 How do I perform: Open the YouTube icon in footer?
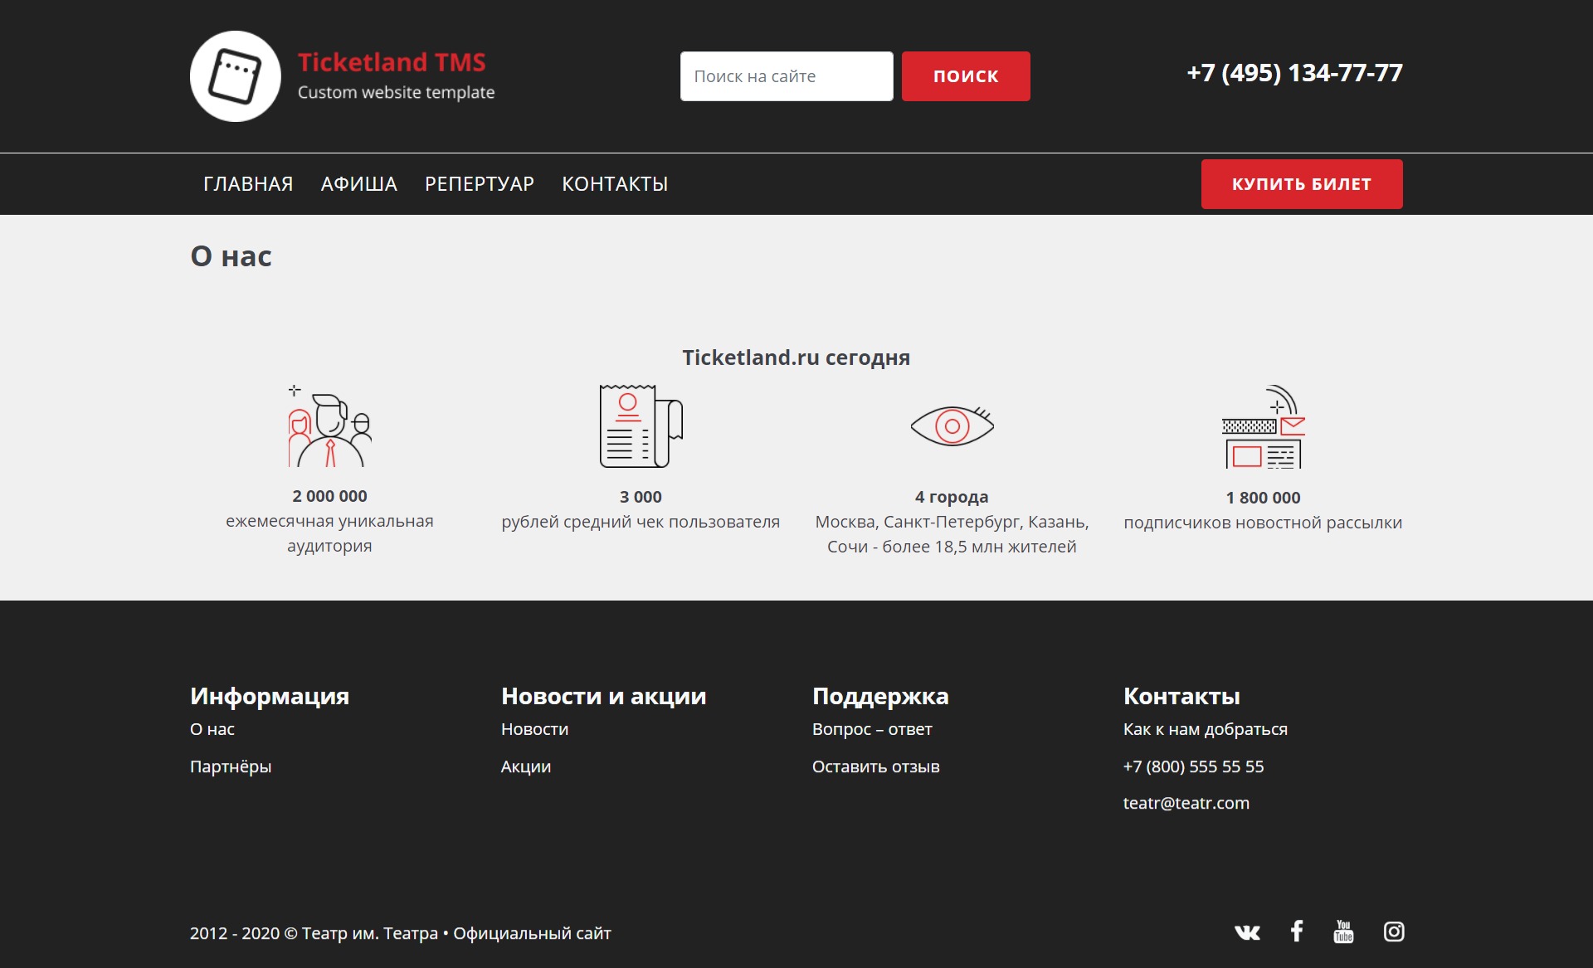(1343, 932)
